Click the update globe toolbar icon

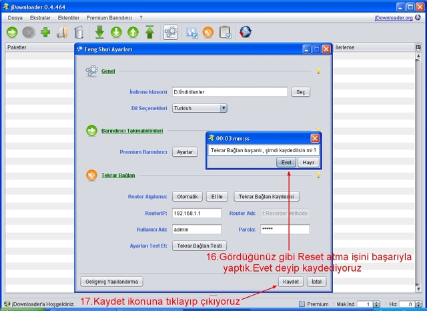coord(246,32)
